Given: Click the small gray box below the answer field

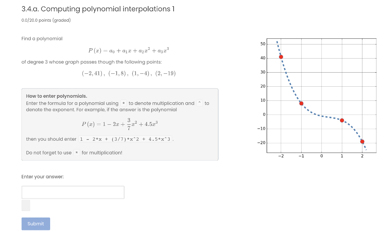Looking at the screenshot, I should click(x=25, y=205).
